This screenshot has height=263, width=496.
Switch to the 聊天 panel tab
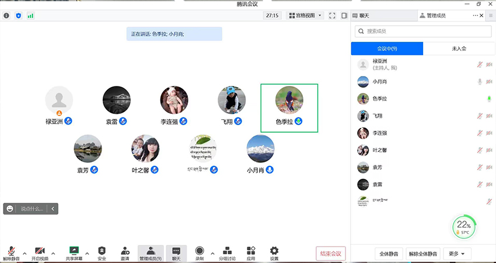tap(365, 16)
